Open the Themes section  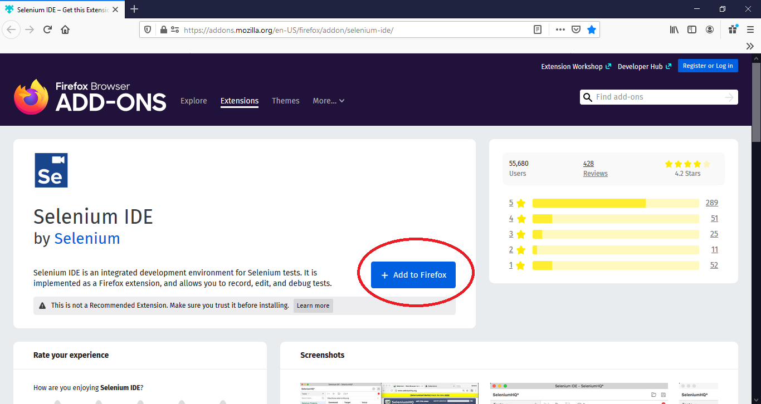(286, 101)
